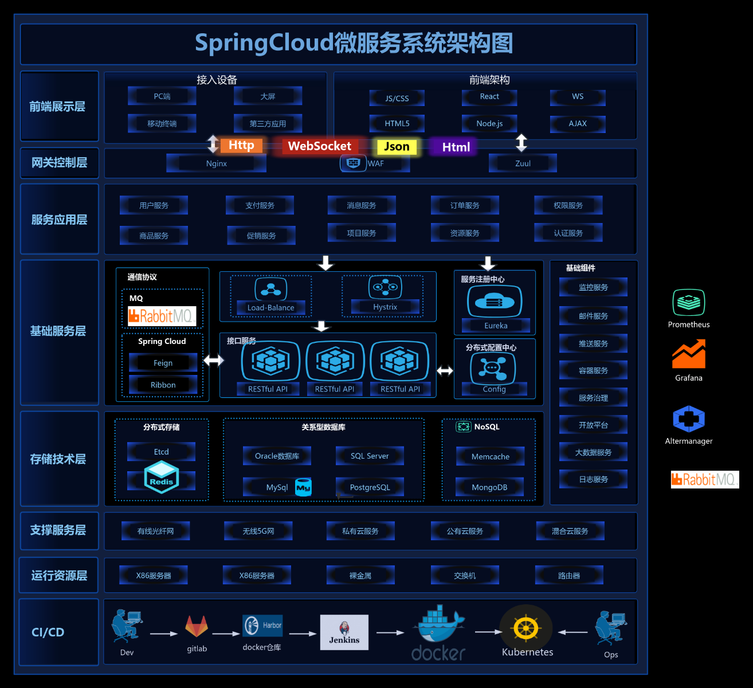Screen dimensions: 753x688
Task: Select the Harbor docker仓库 icon
Action: pos(262,626)
